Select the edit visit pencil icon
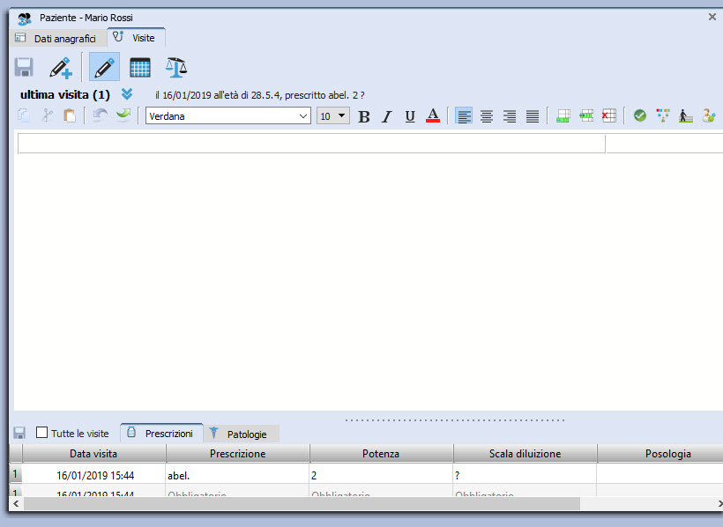This screenshot has height=527, width=723. pyautogui.click(x=104, y=68)
